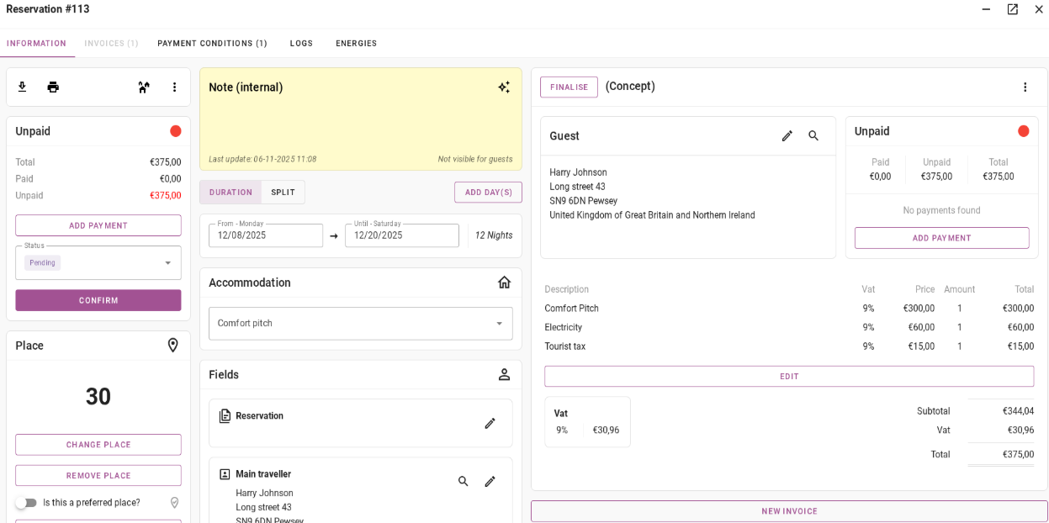Open the Comfort pitch accommodation dropdown
1049x523 pixels.
(x=360, y=324)
